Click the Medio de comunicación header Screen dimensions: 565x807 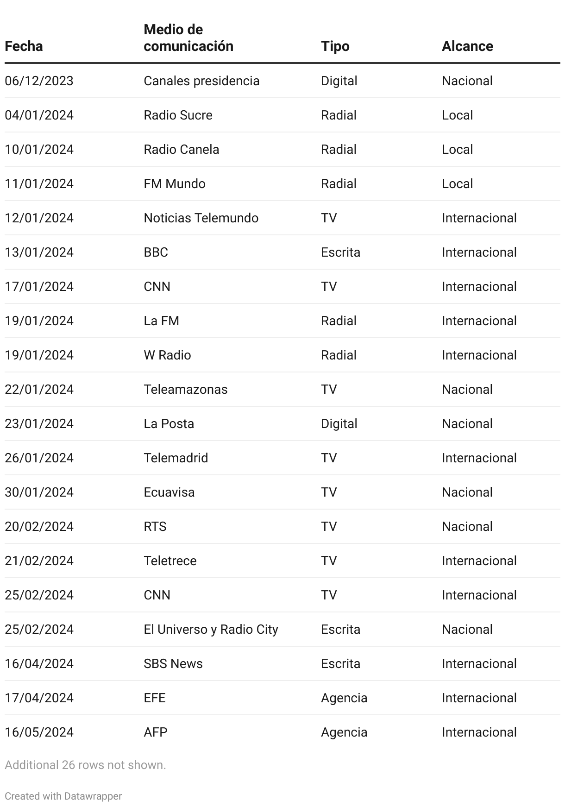[x=188, y=38]
